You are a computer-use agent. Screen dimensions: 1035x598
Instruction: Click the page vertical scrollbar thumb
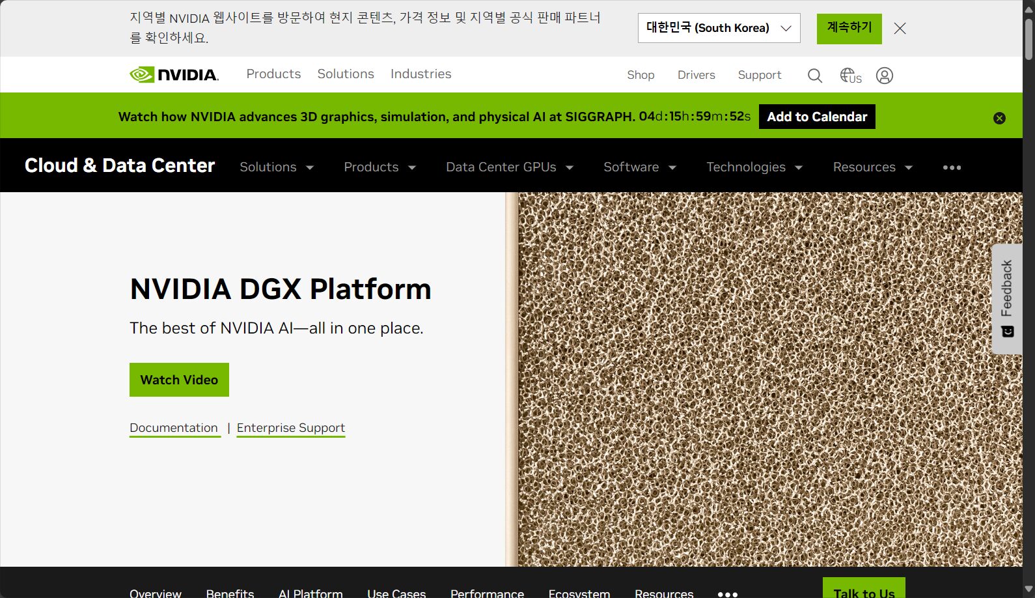pyautogui.click(x=1028, y=39)
